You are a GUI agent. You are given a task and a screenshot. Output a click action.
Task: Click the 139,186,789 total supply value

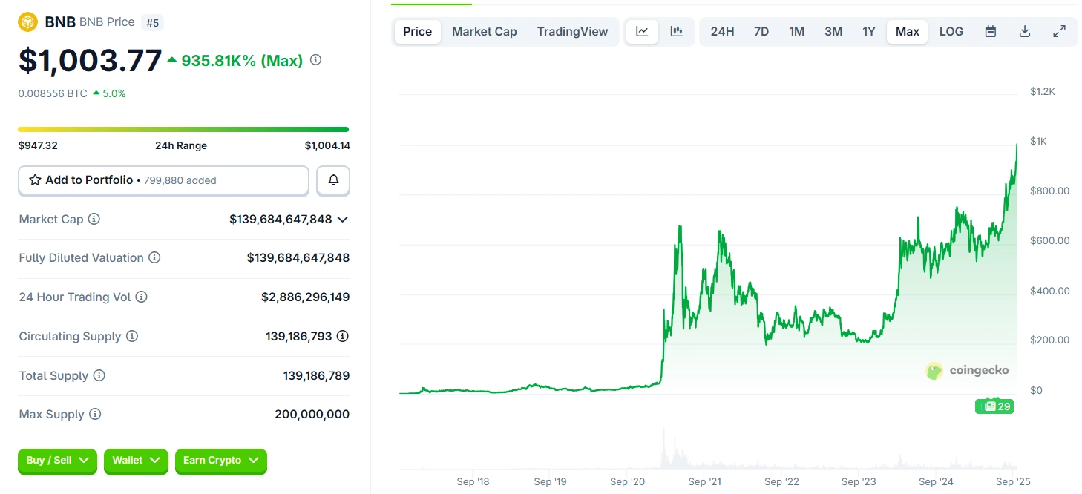[316, 375]
